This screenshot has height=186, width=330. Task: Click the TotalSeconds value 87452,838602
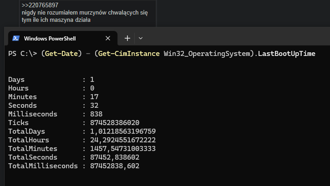coord(115,157)
